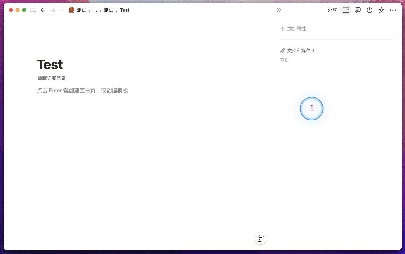Screen dimensions: 405x254
Task: Favorite the page with star icon
Action: (381, 10)
